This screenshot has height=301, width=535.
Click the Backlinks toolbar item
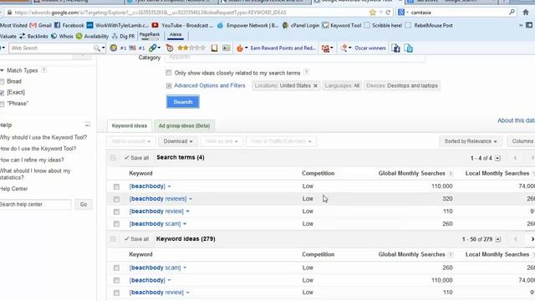(x=33, y=36)
